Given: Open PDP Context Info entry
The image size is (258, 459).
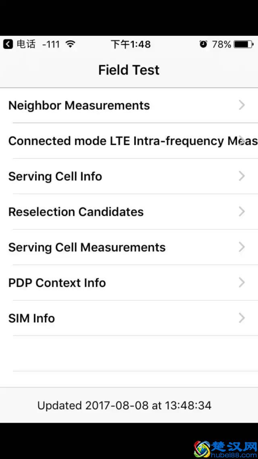Looking at the screenshot, I should click(x=57, y=283).
